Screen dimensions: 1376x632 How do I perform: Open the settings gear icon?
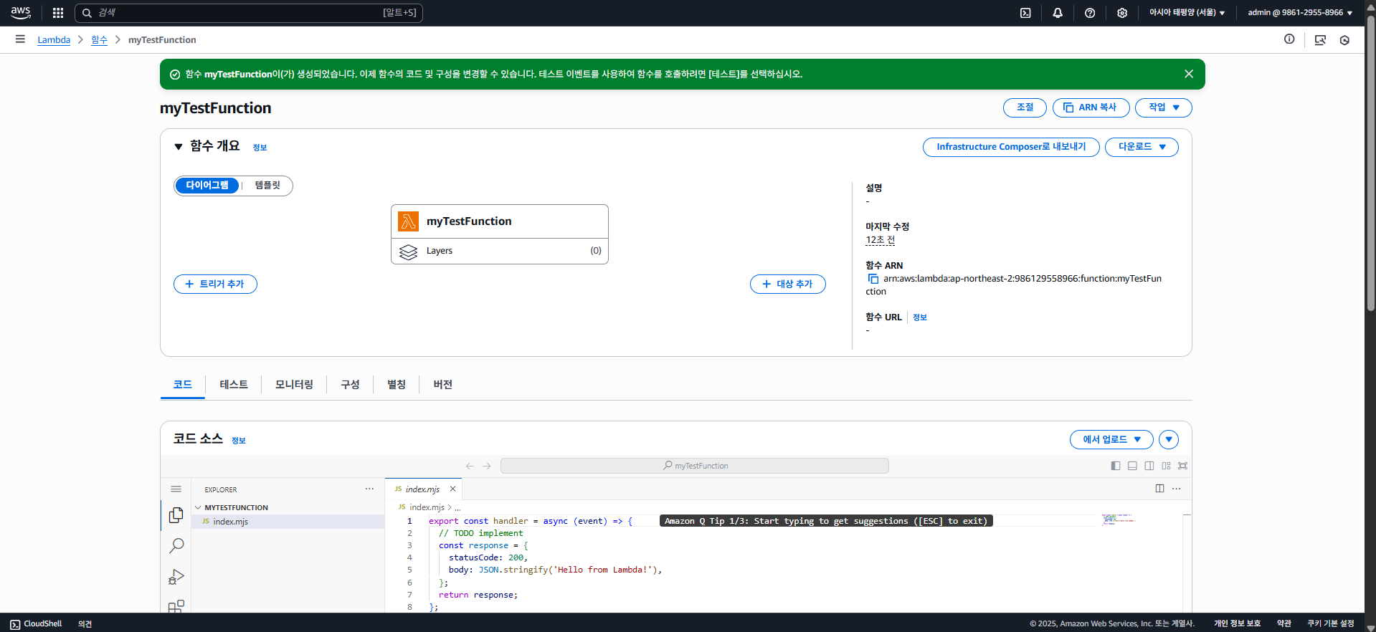click(x=1122, y=13)
